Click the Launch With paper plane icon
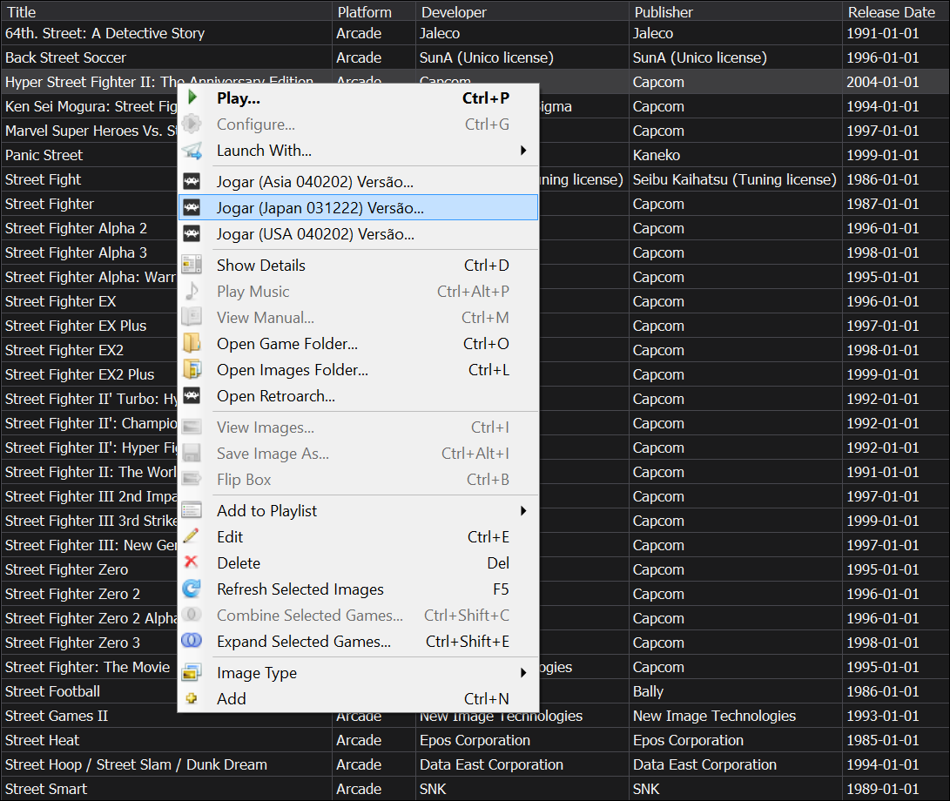Screen dimensions: 950x801 pos(192,151)
